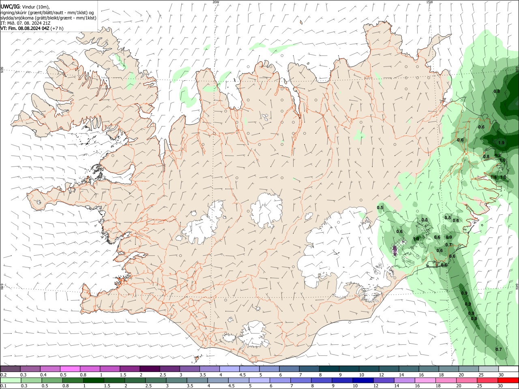Image resolution: width=519 pixels, height=389 pixels.
Task: Click the UWC/IG title text
Action: [x=10, y=6]
